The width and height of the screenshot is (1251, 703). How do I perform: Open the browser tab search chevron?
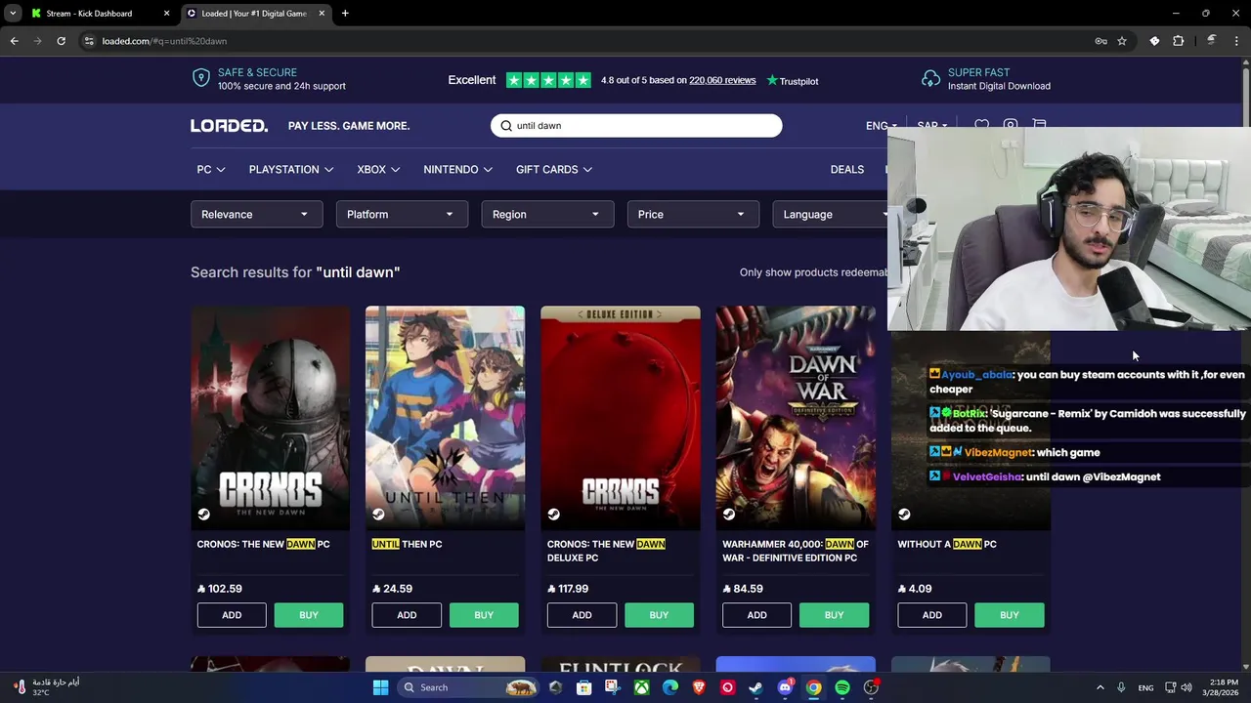(x=13, y=14)
